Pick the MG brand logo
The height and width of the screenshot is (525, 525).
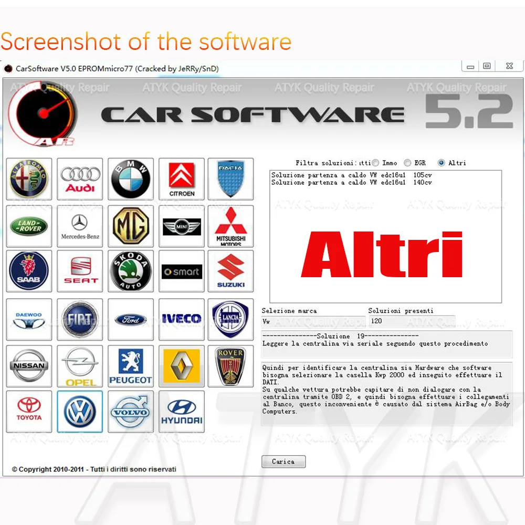(x=131, y=226)
